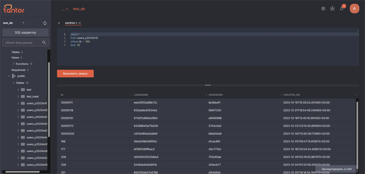Select the Views 0 tree item
Screen dimensions: 365x174
(17, 57)
